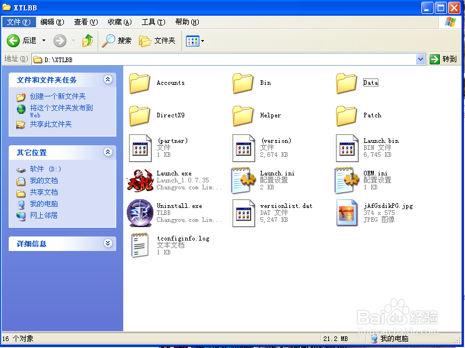Click 21.2 MB status bar entry
This screenshot has width=465, height=348.
[335, 339]
